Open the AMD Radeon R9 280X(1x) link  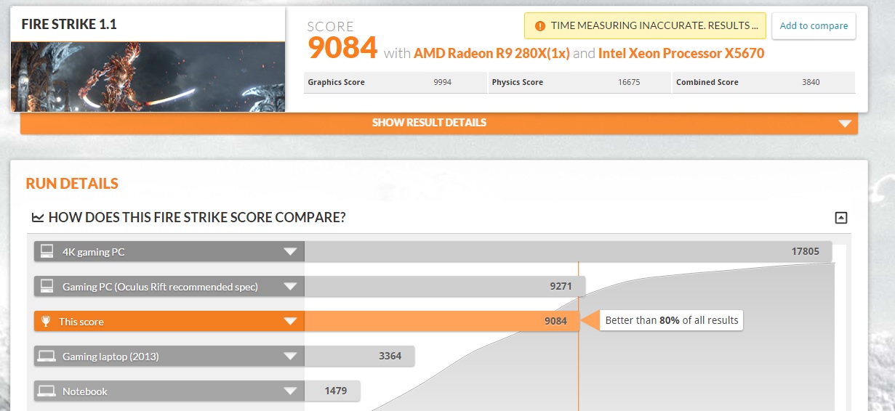click(491, 53)
